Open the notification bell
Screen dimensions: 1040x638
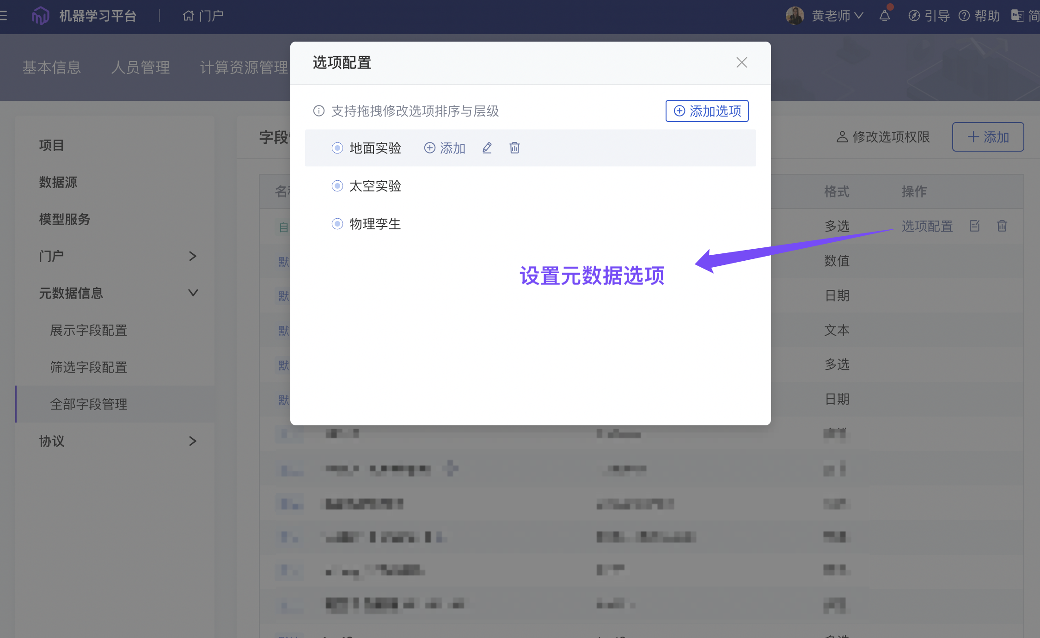(x=885, y=16)
